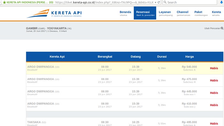Click Habis on the Rp 475.000 row

pos(214,81)
